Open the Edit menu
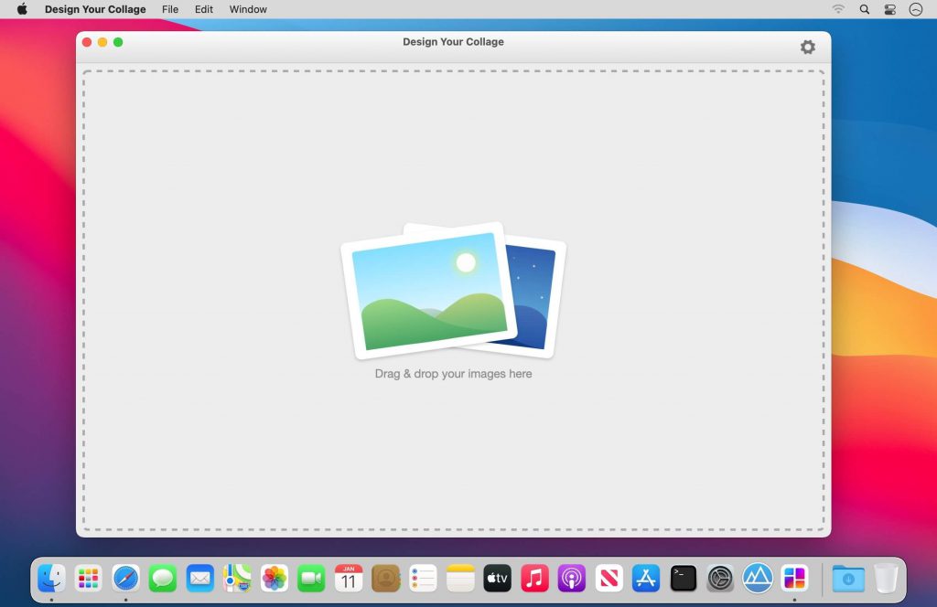937x607 pixels. pos(203,9)
